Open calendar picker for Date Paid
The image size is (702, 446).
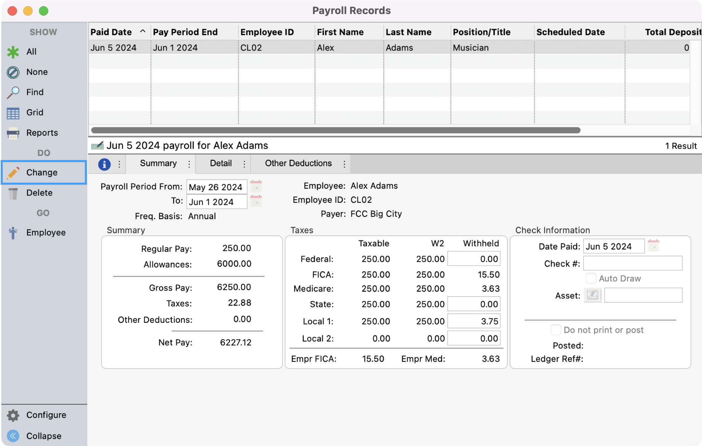click(653, 246)
